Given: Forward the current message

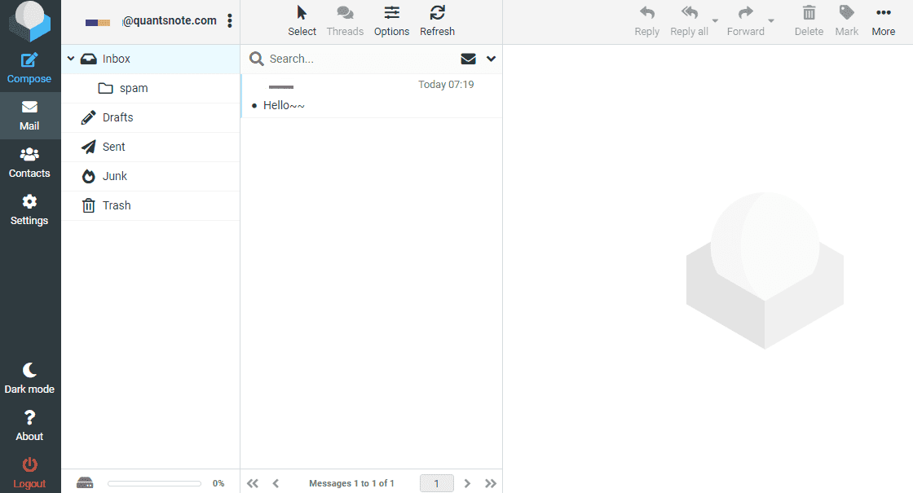Looking at the screenshot, I should (x=744, y=20).
